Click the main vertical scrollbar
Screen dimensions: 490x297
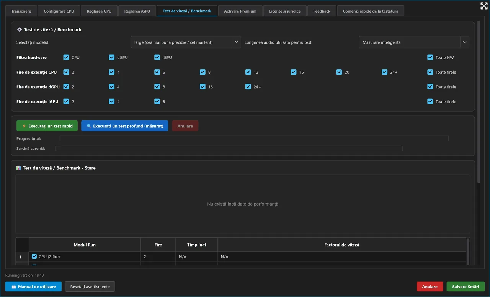tap(479, 102)
